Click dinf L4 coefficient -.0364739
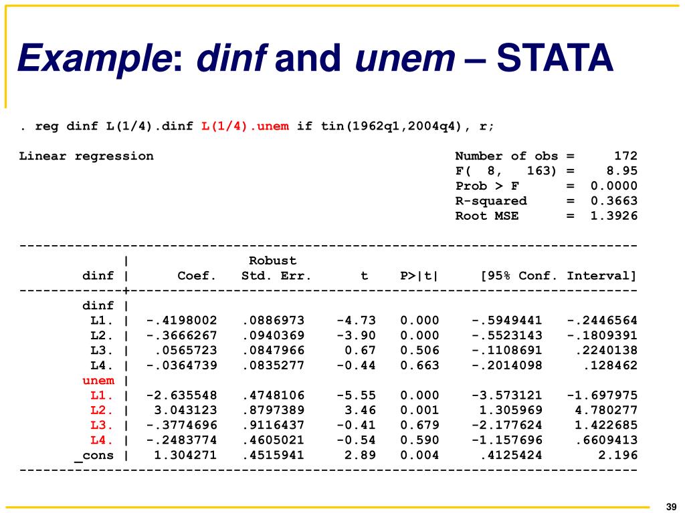 pyautogui.click(x=181, y=365)
